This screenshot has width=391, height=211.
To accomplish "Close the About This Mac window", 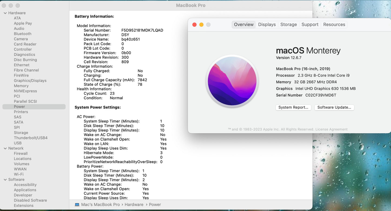I will tap(194, 25).
